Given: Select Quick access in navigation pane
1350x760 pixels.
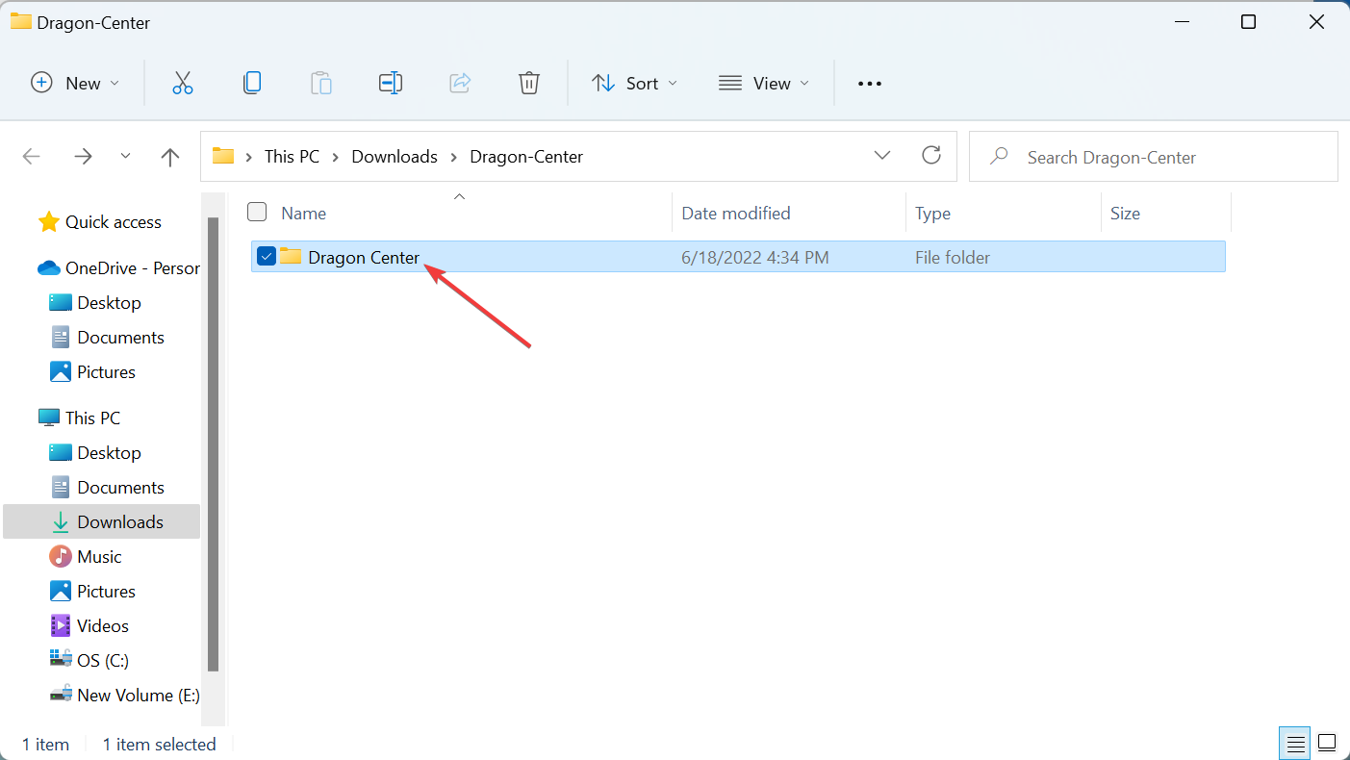Looking at the screenshot, I should coord(99,221).
